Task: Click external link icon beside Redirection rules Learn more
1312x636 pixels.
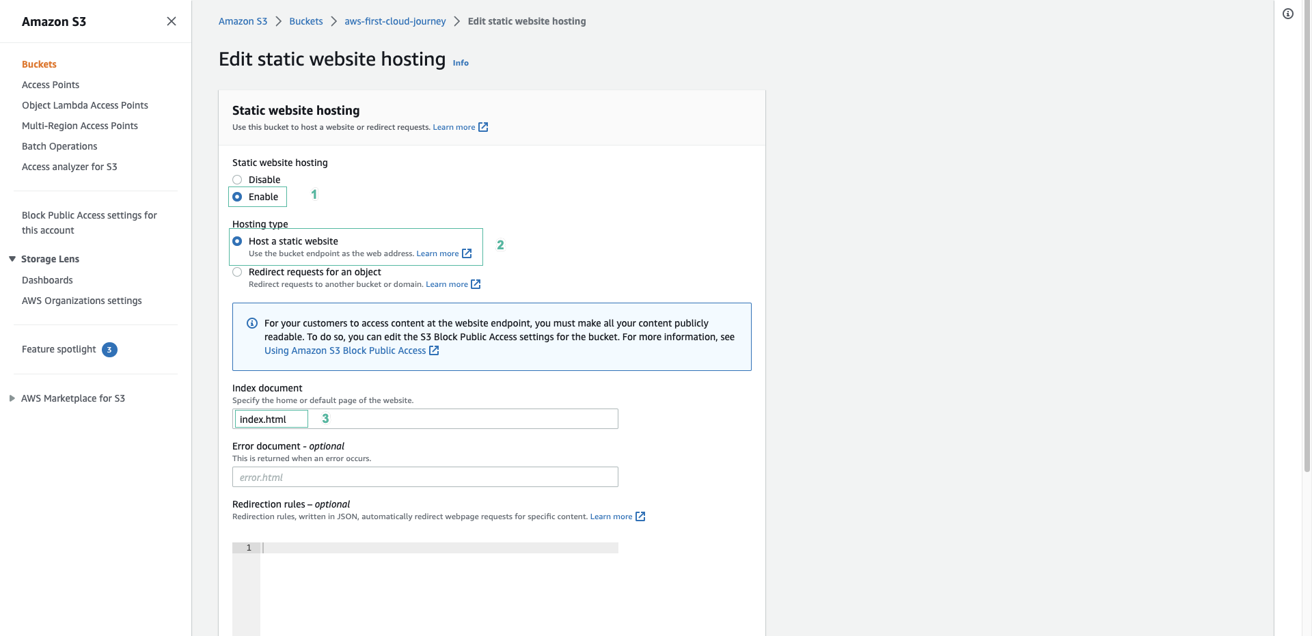Action: [x=640, y=516]
